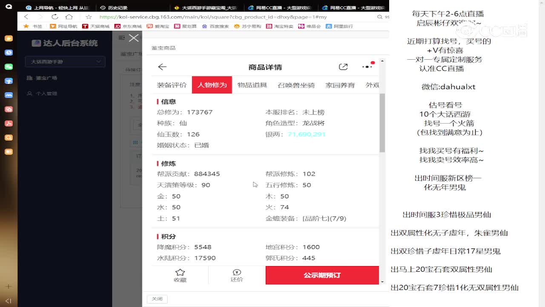Select the 人物修为 tab
The image size is (545, 307).
coord(212,85)
